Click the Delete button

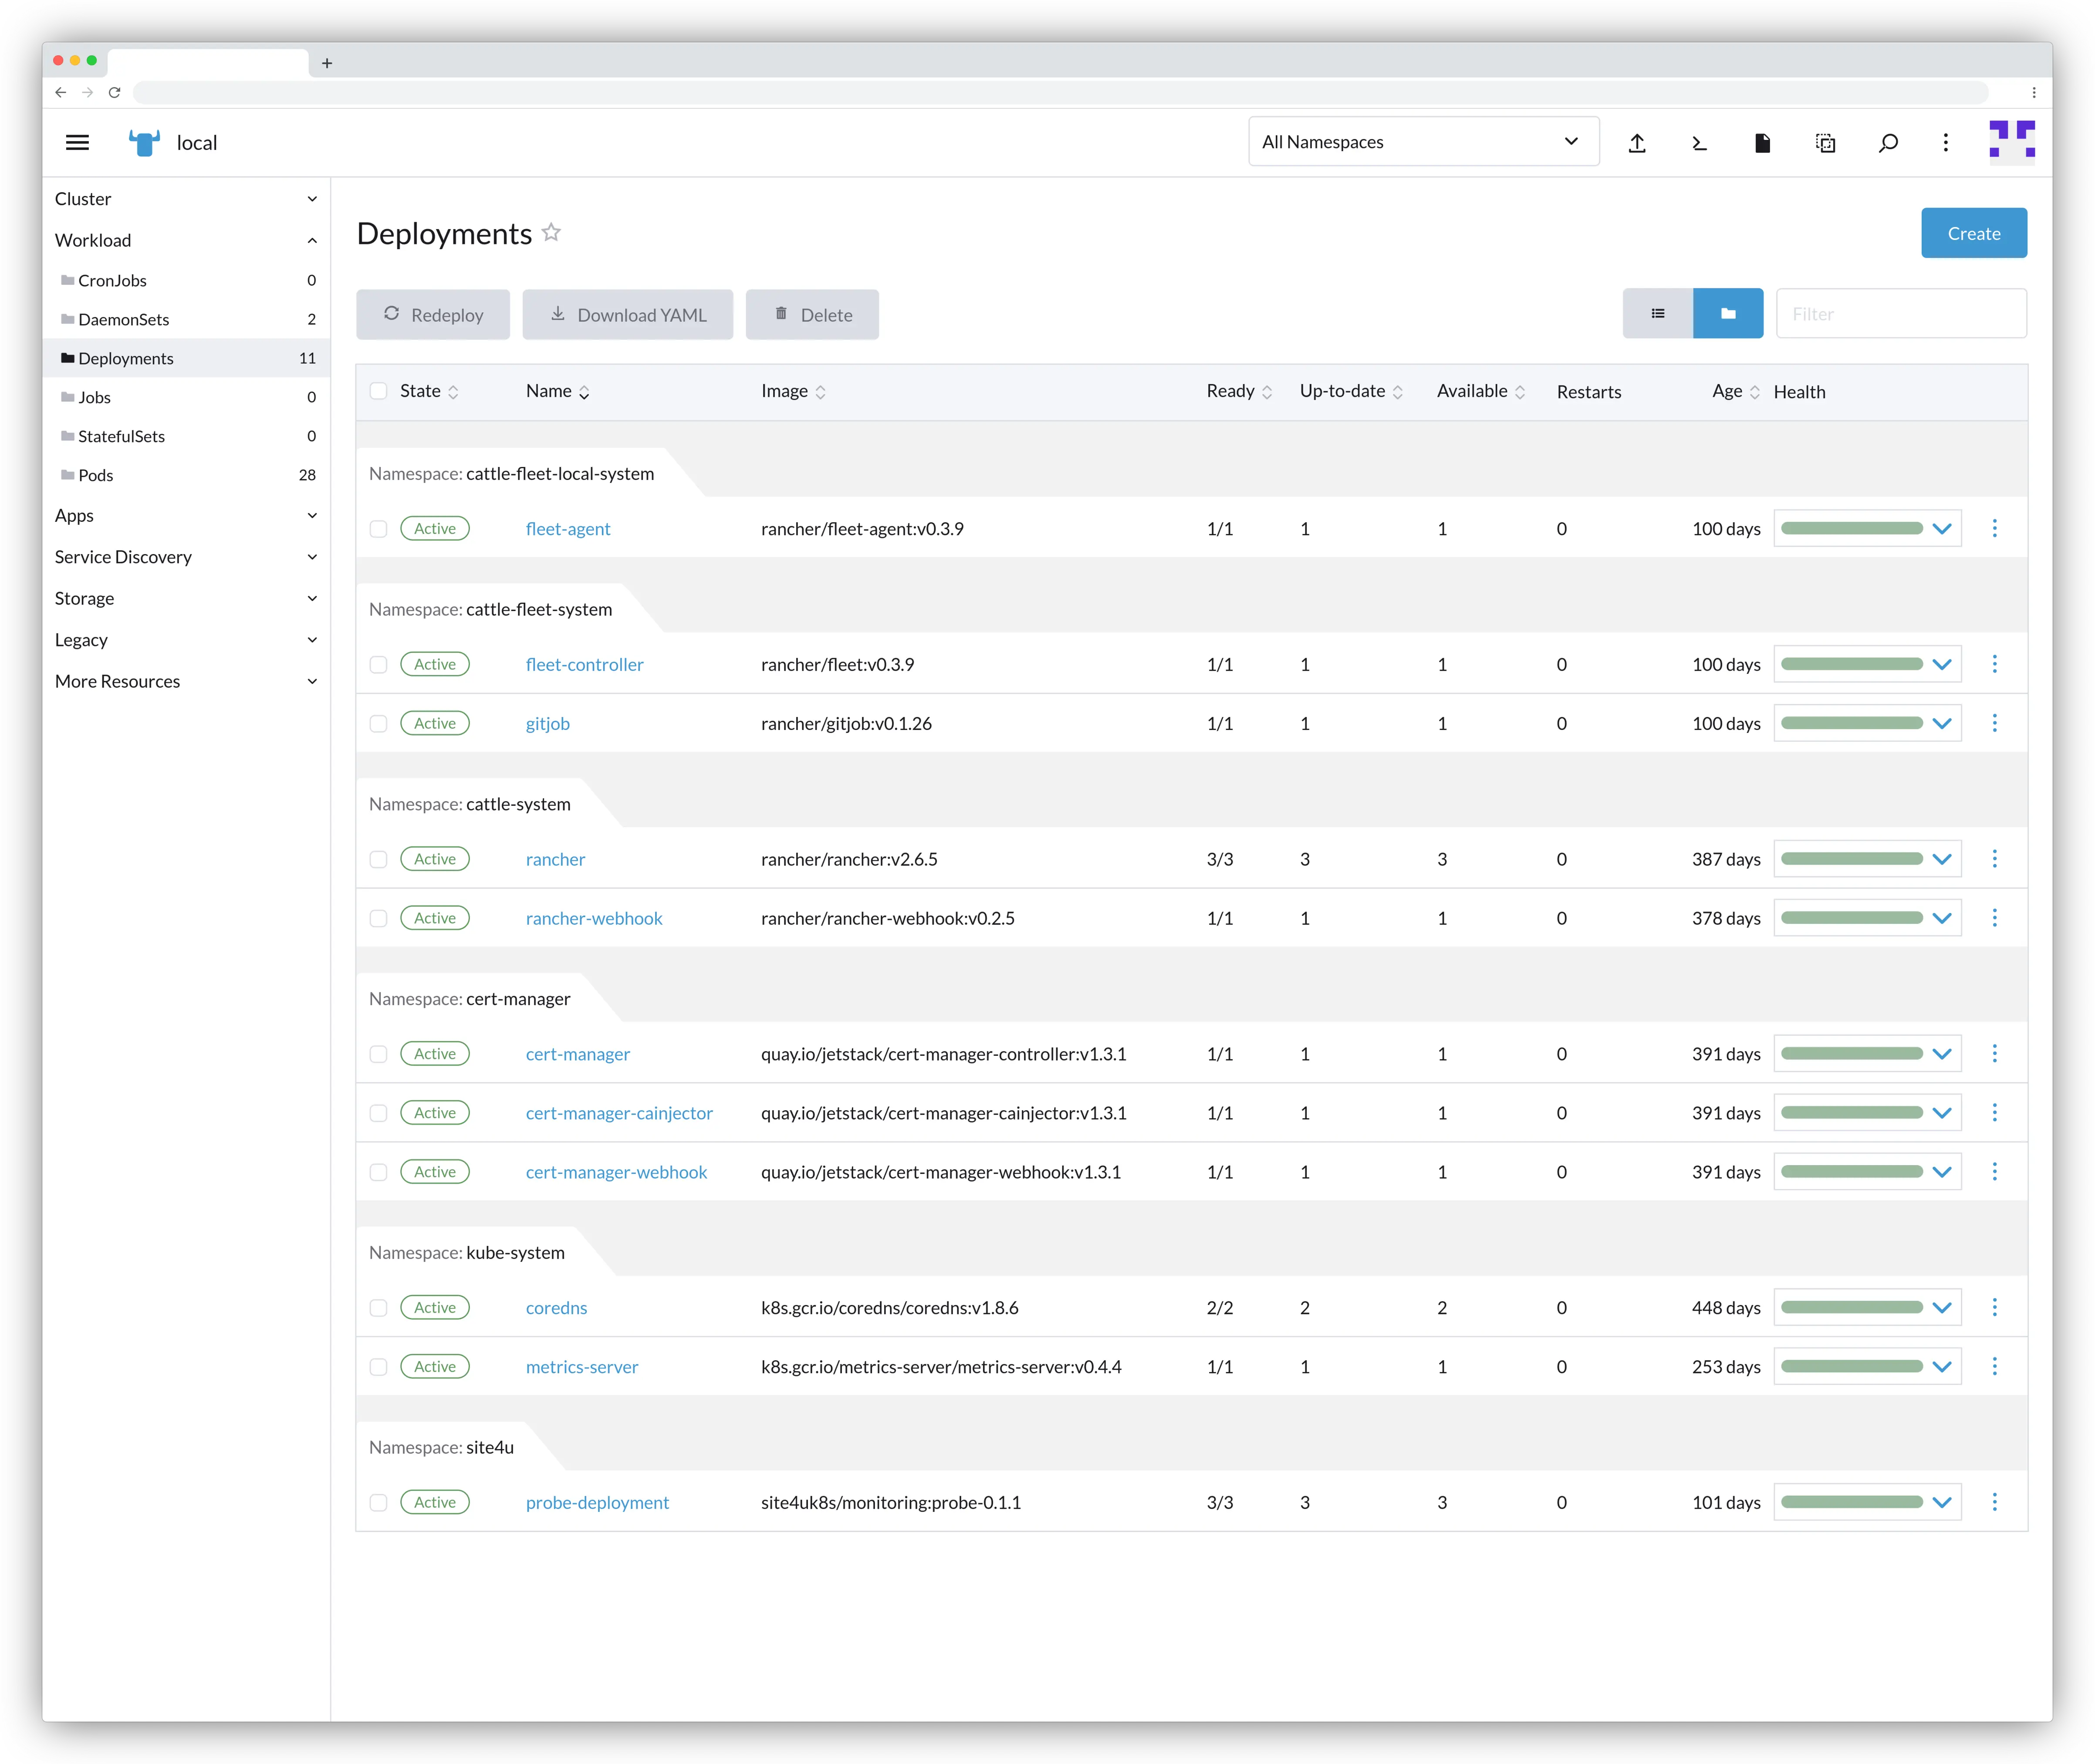812,315
